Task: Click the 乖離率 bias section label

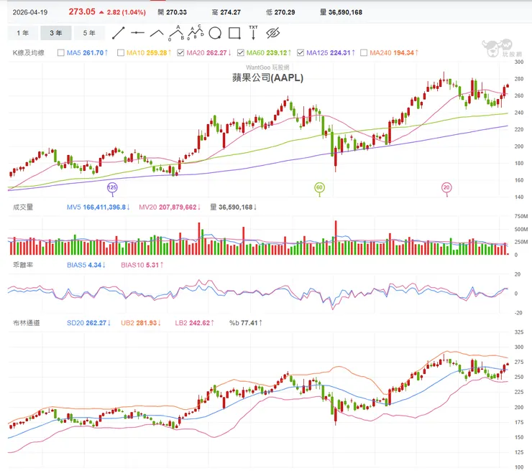Action: click(23, 265)
